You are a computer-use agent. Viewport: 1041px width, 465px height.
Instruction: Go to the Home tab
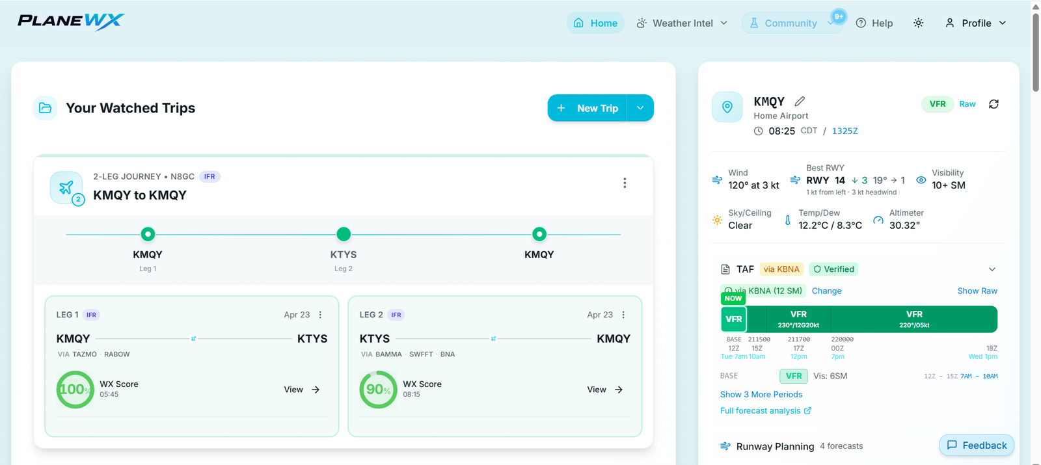(x=595, y=23)
